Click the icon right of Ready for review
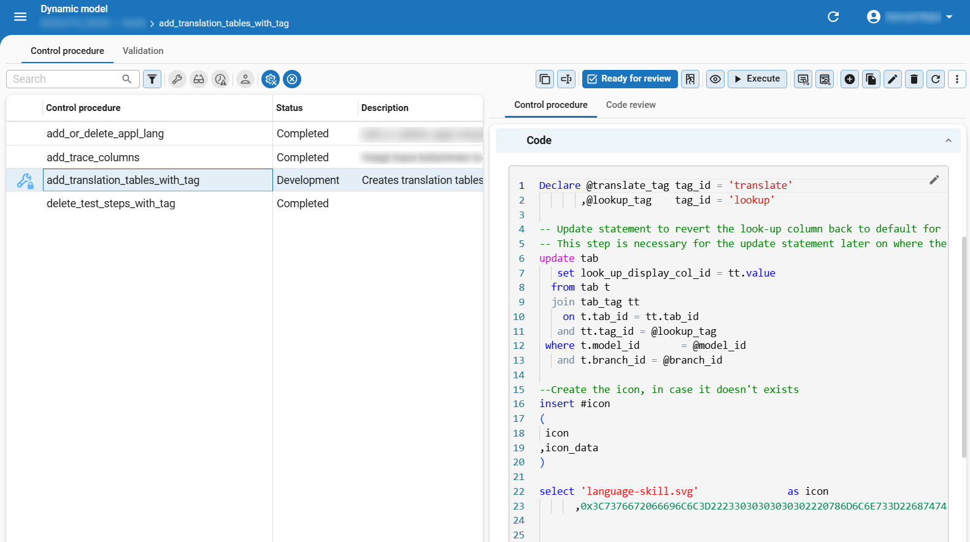Screen dimensions: 970x542 [691, 79]
